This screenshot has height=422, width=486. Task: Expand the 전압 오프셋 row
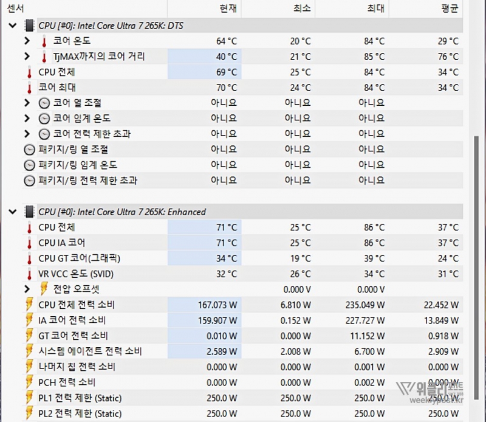point(27,289)
